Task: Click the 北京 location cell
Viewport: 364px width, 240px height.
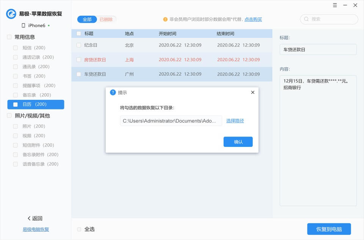Action: coord(129,45)
